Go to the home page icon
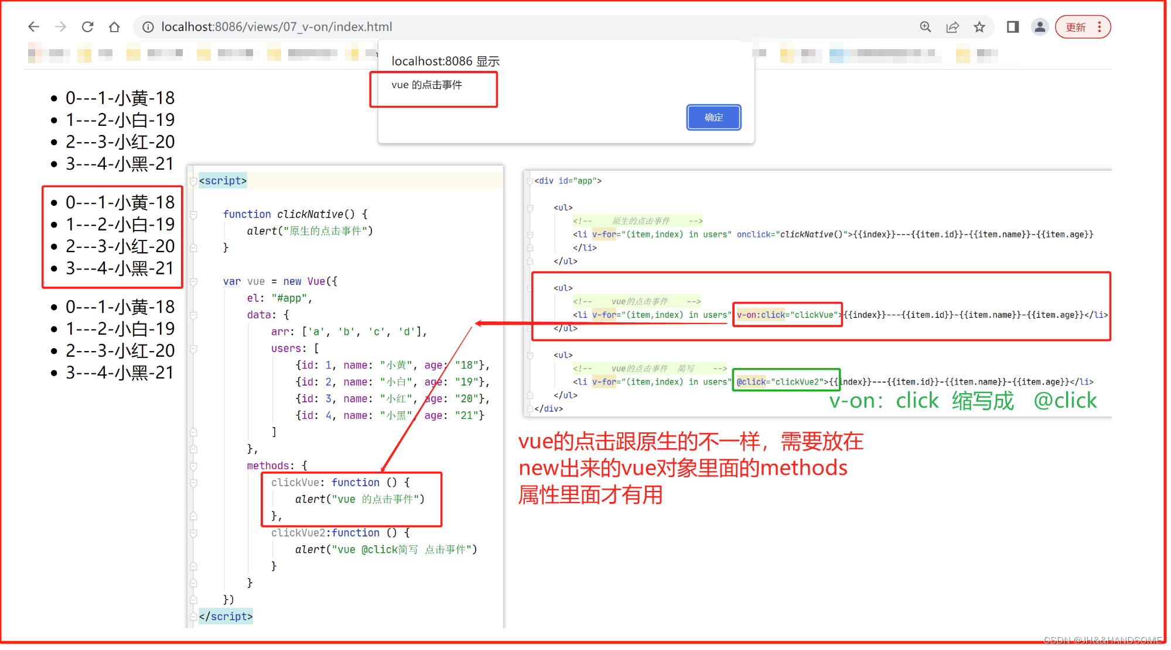The image size is (1171, 650). point(114,27)
